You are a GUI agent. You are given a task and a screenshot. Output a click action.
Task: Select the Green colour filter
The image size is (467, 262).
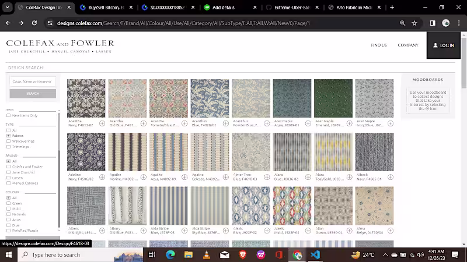[9, 203]
